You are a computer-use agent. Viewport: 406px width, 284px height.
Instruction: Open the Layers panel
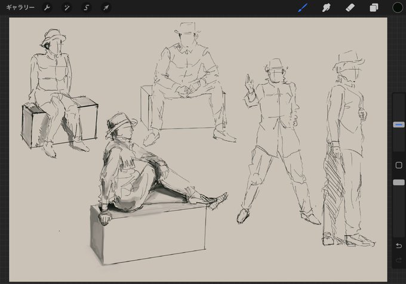(x=374, y=8)
